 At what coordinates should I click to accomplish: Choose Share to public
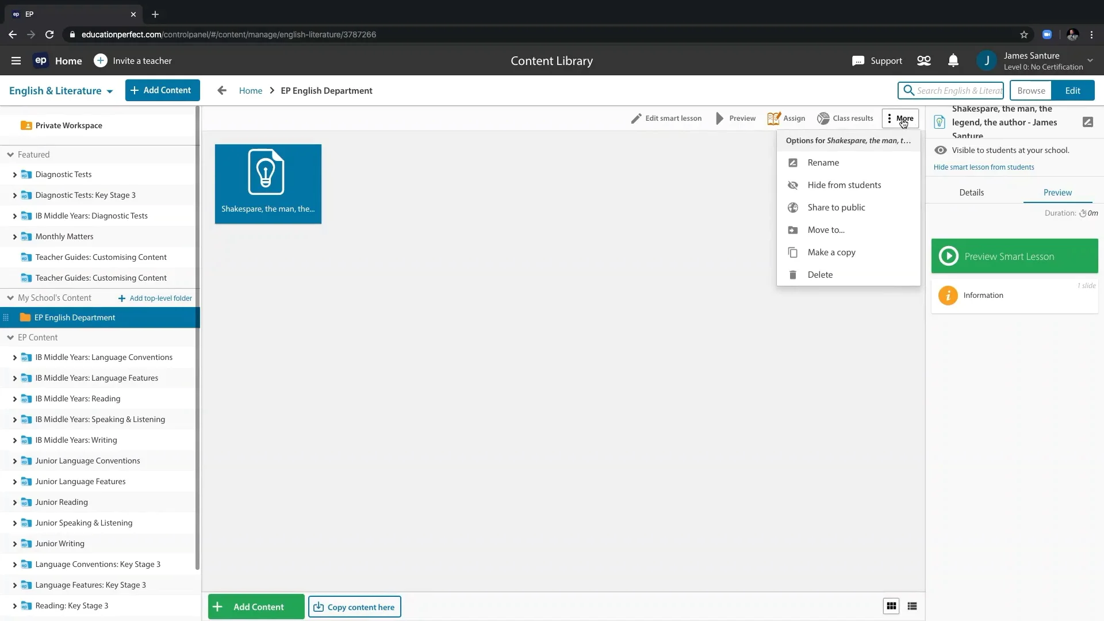click(x=849, y=208)
